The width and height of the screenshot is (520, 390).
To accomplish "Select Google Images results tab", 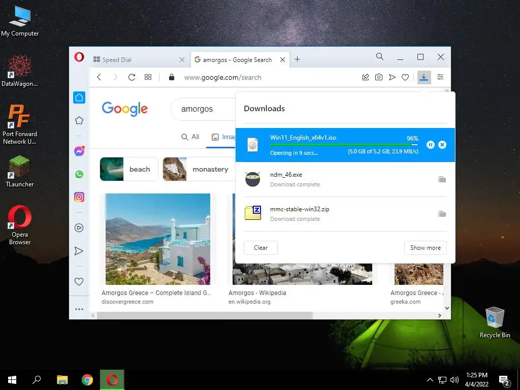I will pos(224,137).
